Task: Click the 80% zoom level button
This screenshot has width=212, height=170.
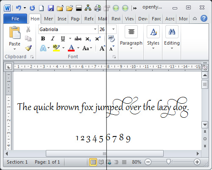Action: point(137,162)
